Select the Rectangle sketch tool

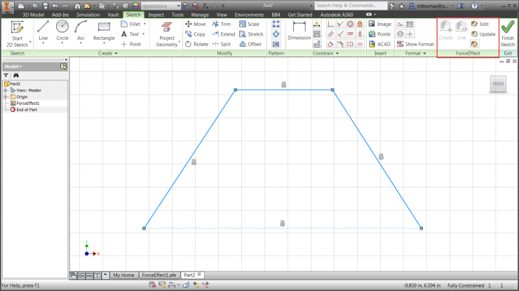click(x=104, y=31)
